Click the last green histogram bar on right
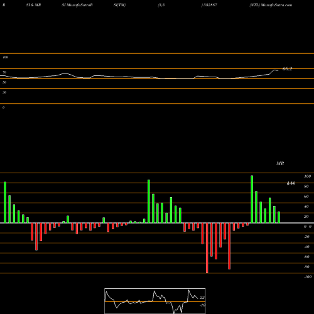314x314 pixels. pos(279,217)
